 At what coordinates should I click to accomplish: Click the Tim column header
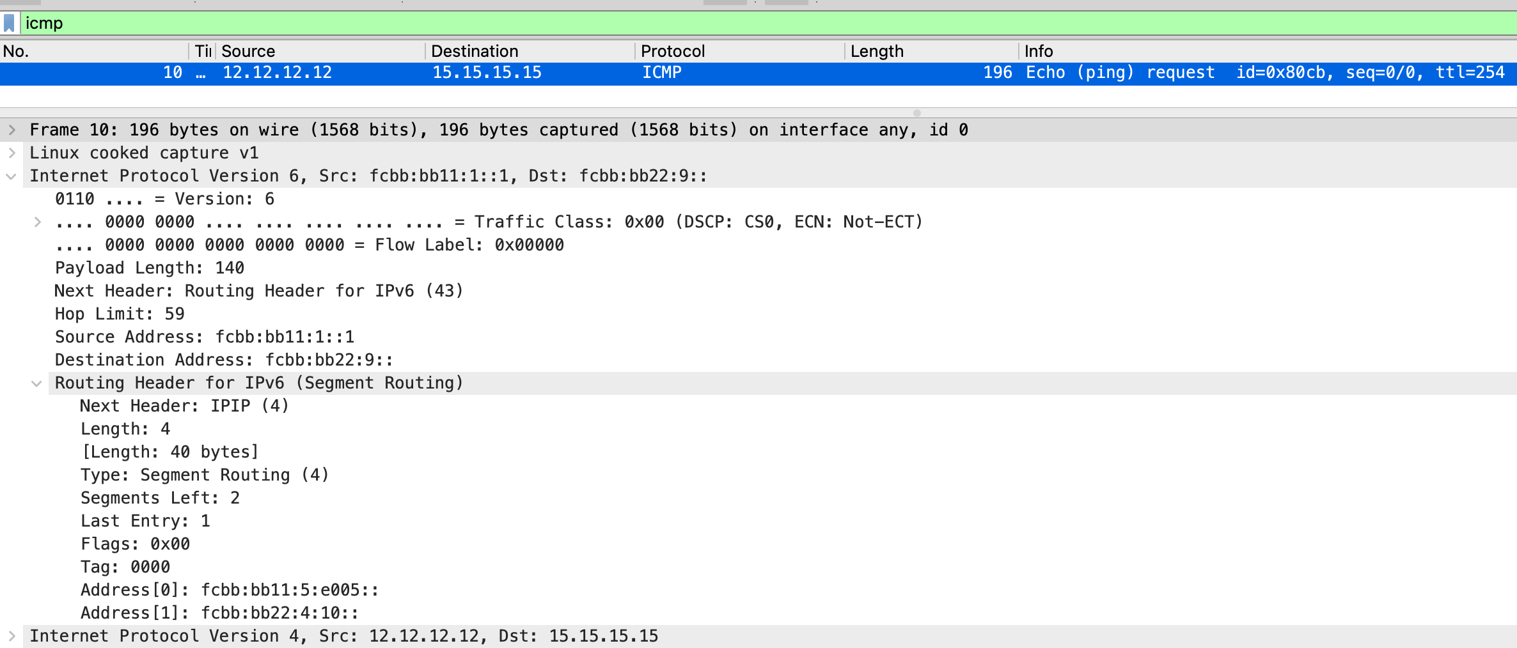[x=203, y=51]
